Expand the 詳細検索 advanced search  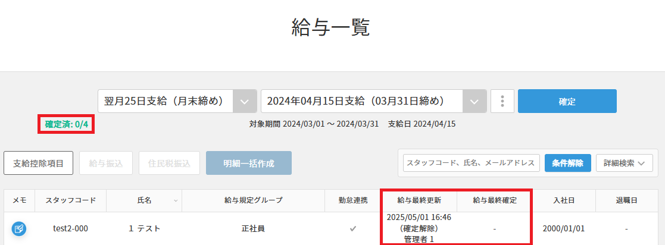(x=625, y=163)
